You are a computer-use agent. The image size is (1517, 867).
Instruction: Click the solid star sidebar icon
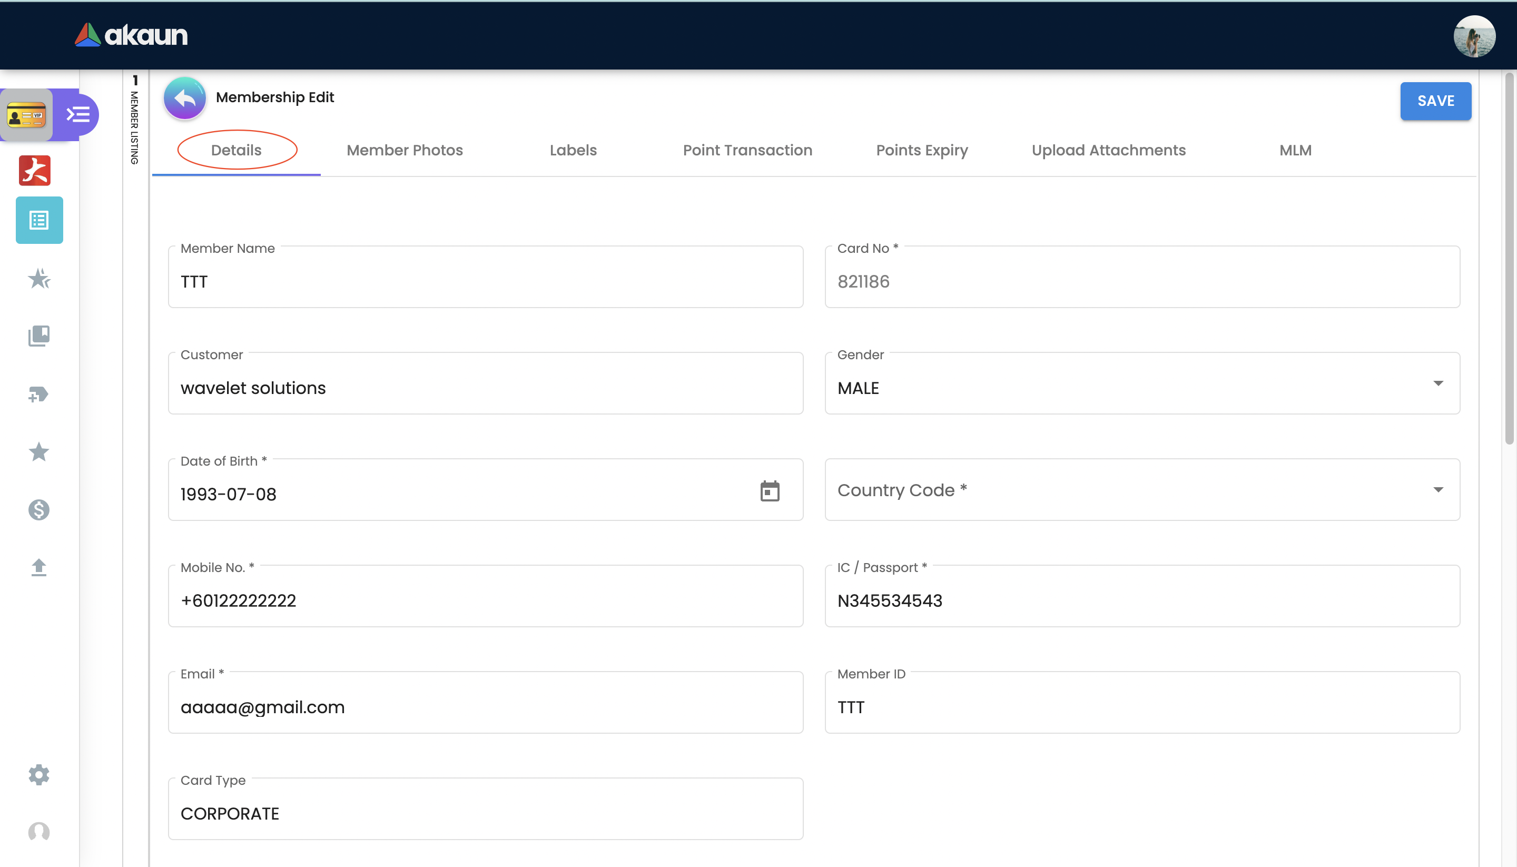pyautogui.click(x=40, y=452)
